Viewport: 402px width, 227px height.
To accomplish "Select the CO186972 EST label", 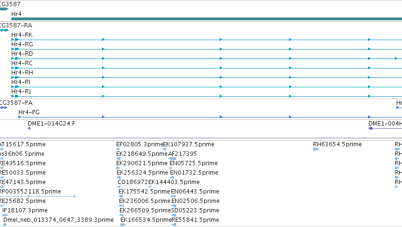I will tap(133, 182).
